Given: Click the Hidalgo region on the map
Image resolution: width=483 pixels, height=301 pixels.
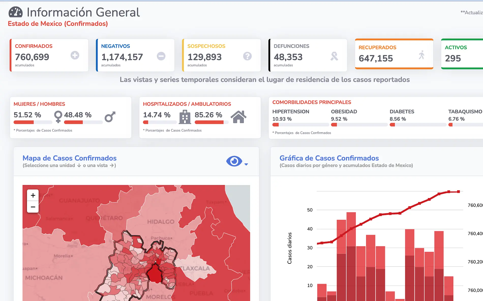Looking at the screenshot, I should click(x=161, y=222).
